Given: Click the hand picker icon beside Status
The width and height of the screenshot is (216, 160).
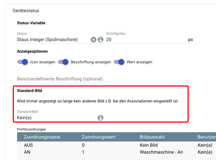Looking at the screenshot, I should coord(100,40).
